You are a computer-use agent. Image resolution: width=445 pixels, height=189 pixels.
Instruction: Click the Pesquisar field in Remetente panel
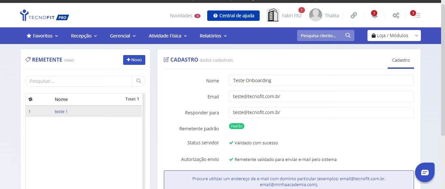[x=79, y=81]
